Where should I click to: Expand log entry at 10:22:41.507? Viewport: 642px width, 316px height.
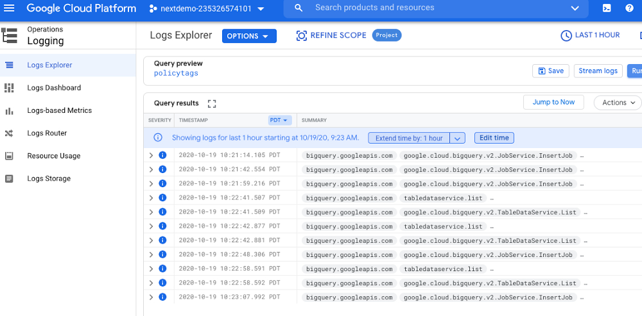click(x=151, y=198)
